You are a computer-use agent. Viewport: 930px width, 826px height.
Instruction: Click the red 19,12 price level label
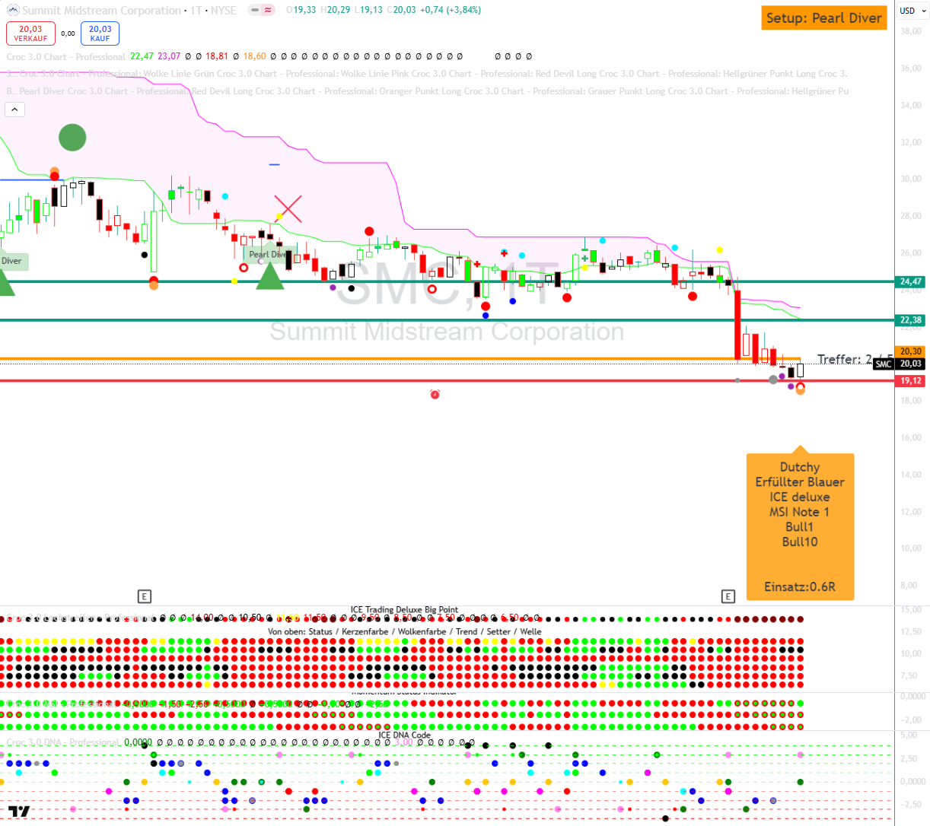911,381
